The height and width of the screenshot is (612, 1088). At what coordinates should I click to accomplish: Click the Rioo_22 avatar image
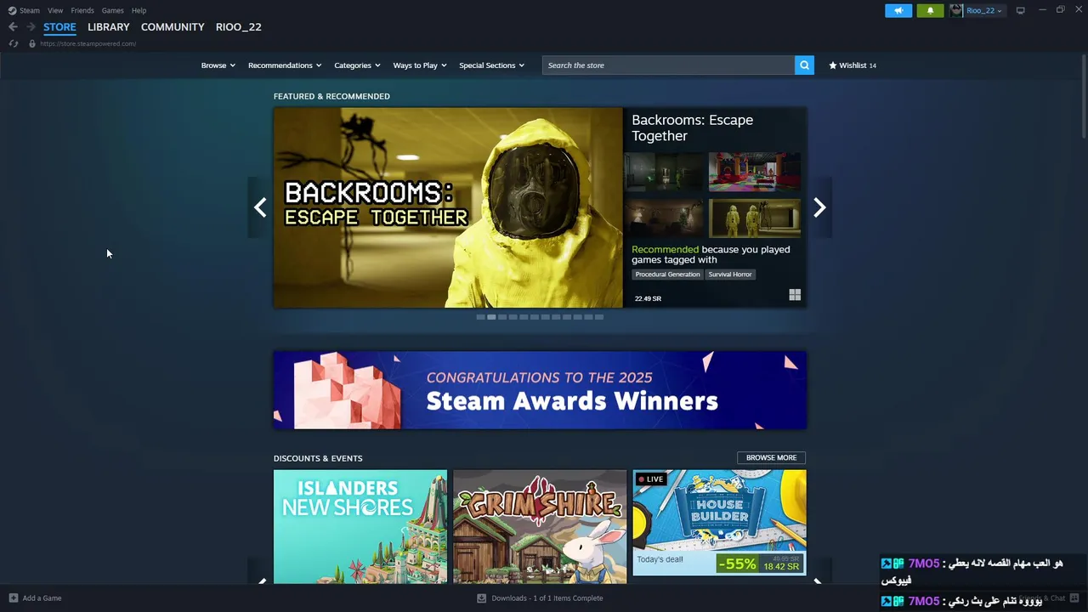pos(956,10)
